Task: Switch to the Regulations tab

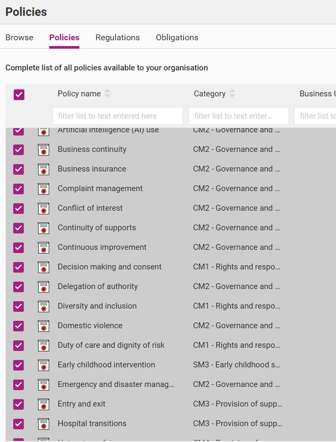Action: click(117, 38)
